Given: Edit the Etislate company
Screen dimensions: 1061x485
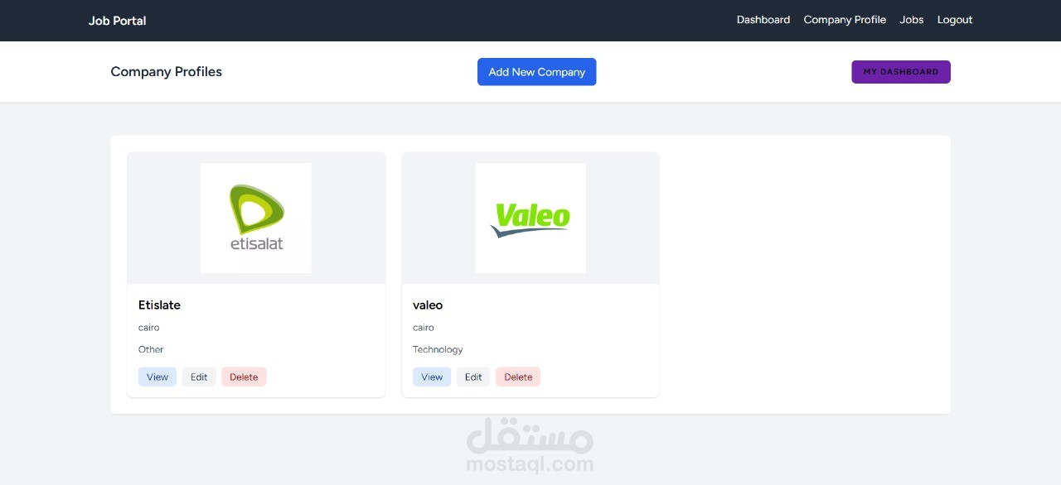Looking at the screenshot, I should pyautogui.click(x=199, y=377).
